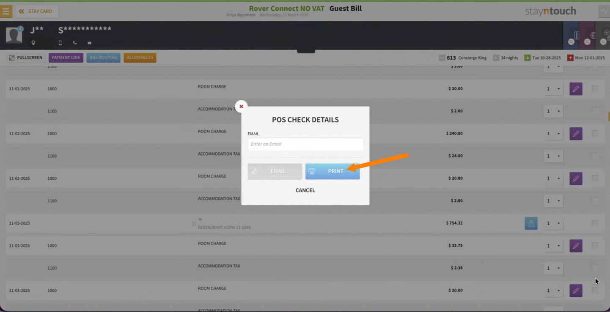The image size is (610, 312).
Task: Open the bill number dropdown for the $33.75 charge
Action: 553,246
